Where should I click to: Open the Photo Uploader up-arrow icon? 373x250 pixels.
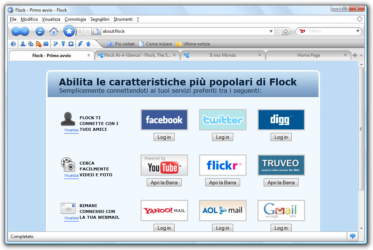89,44
